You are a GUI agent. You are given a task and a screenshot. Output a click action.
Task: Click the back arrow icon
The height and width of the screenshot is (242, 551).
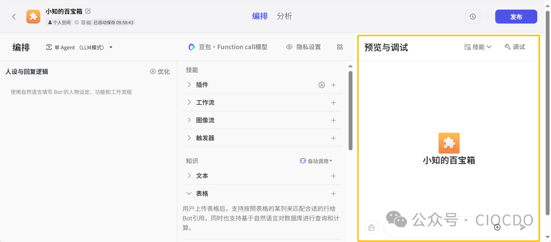14,16
